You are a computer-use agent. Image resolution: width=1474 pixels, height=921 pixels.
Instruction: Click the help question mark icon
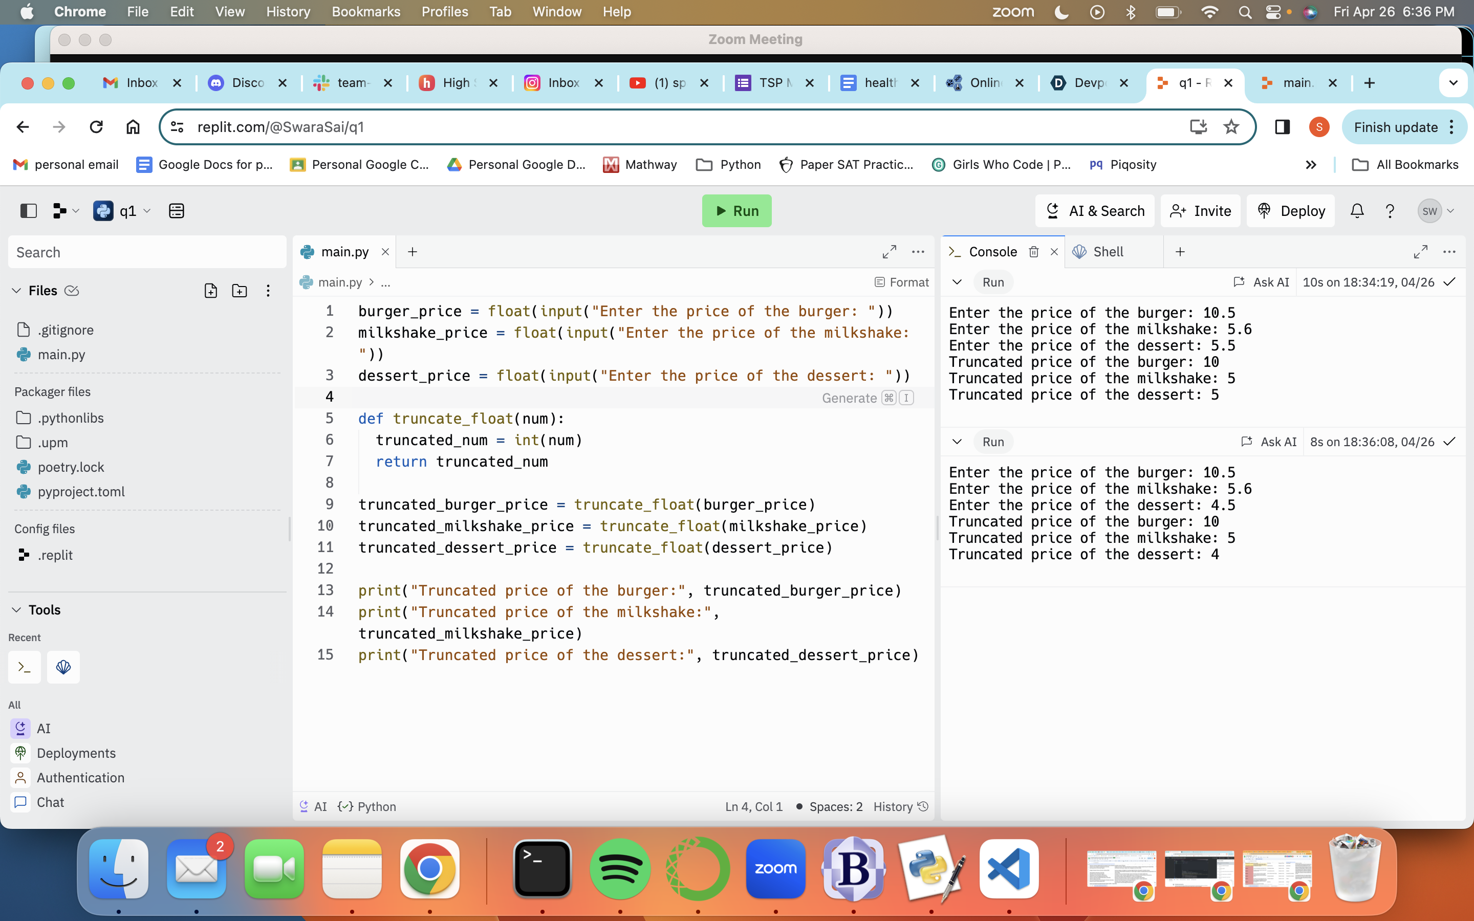pos(1390,211)
